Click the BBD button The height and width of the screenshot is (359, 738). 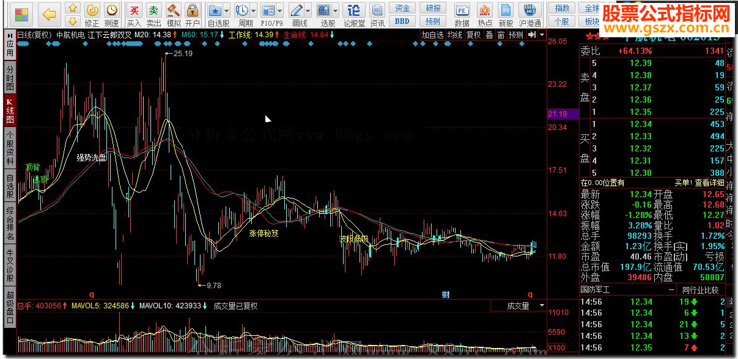pyautogui.click(x=402, y=21)
